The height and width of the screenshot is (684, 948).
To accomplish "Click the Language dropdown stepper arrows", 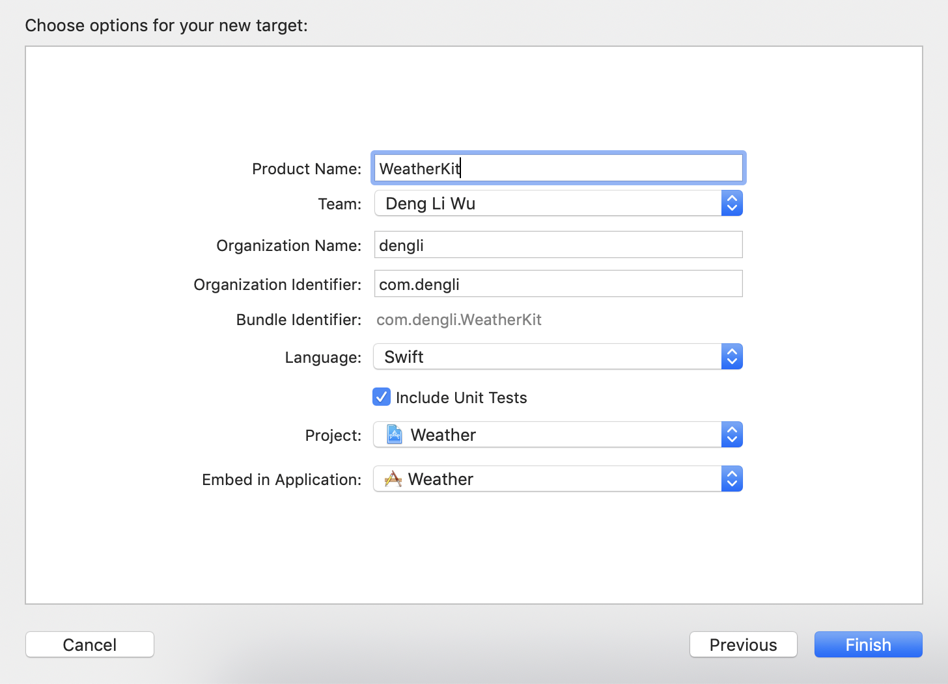I will click(732, 356).
